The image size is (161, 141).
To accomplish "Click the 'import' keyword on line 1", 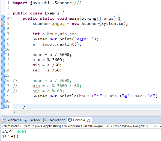I will pyautogui.click(x=20, y=3).
